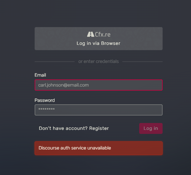Open the Register link
The image size is (191, 175).
pyautogui.click(x=99, y=128)
